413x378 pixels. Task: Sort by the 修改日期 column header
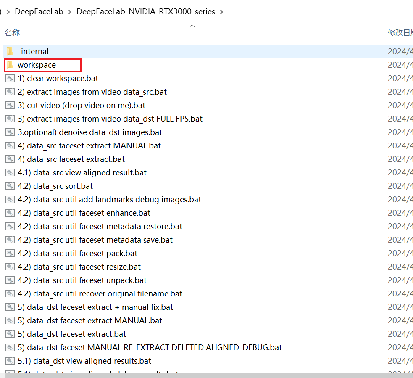tap(400, 33)
